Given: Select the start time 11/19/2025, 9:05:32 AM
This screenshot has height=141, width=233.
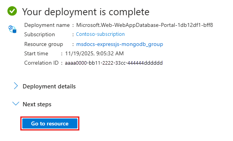Looking at the screenshot, I should pyautogui.click(x=94, y=53).
